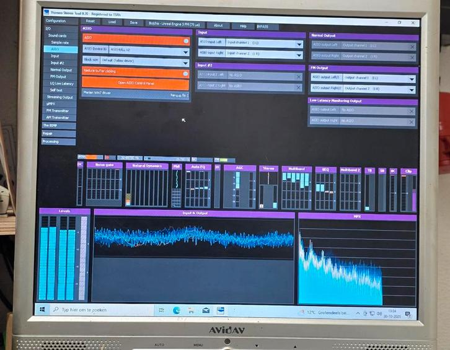The height and width of the screenshot is (350, 450).
Task: Expand the Block size dropdown
Action: (x=185, y=62)
